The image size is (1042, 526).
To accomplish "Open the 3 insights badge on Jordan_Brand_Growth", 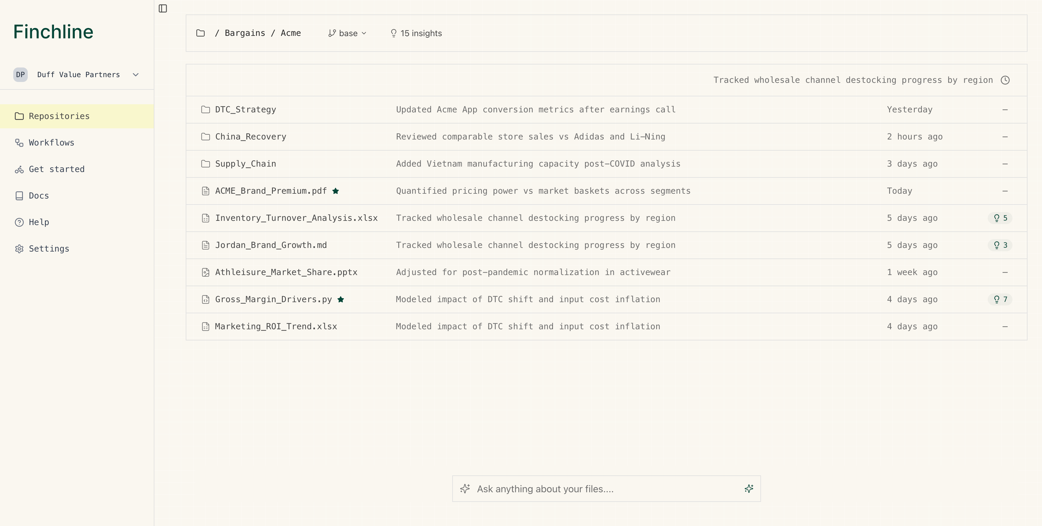I will [x=1000, y=245].
